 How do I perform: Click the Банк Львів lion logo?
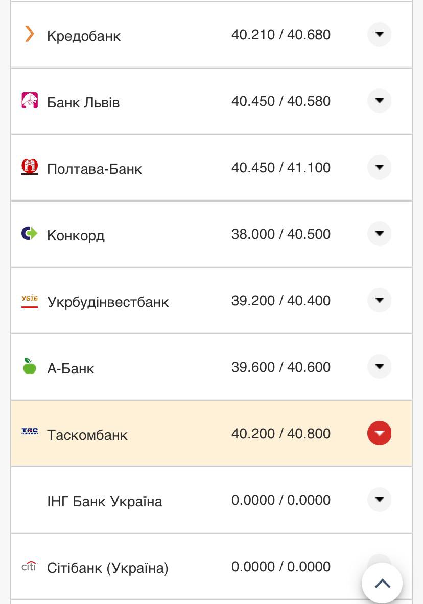(30, 100)
